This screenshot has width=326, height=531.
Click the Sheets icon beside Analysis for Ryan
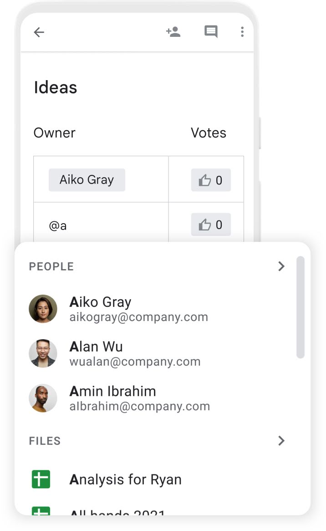tap(41, 479)
